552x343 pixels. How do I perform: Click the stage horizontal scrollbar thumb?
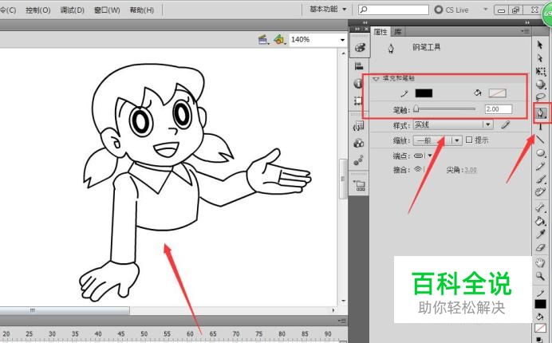pyautogui.click(x=64, y=310)
